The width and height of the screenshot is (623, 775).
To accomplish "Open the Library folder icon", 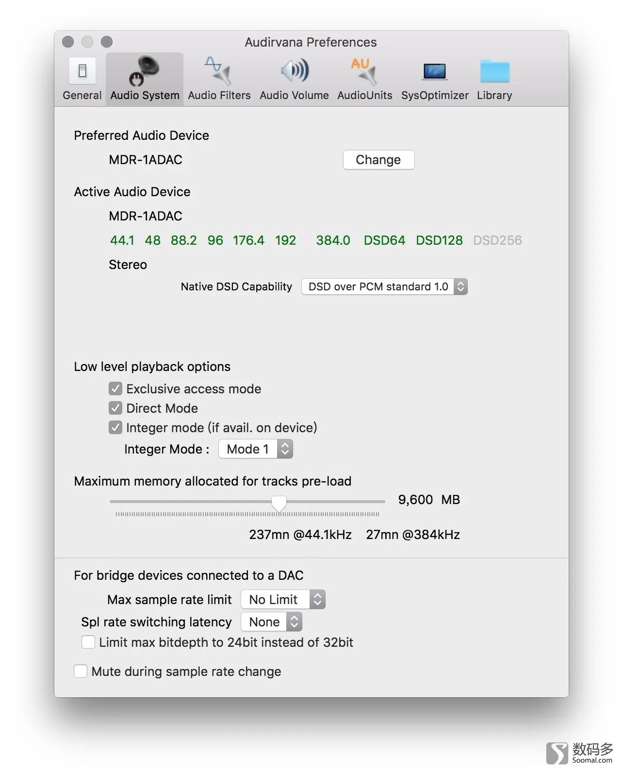I will click(x=494, y=71).
